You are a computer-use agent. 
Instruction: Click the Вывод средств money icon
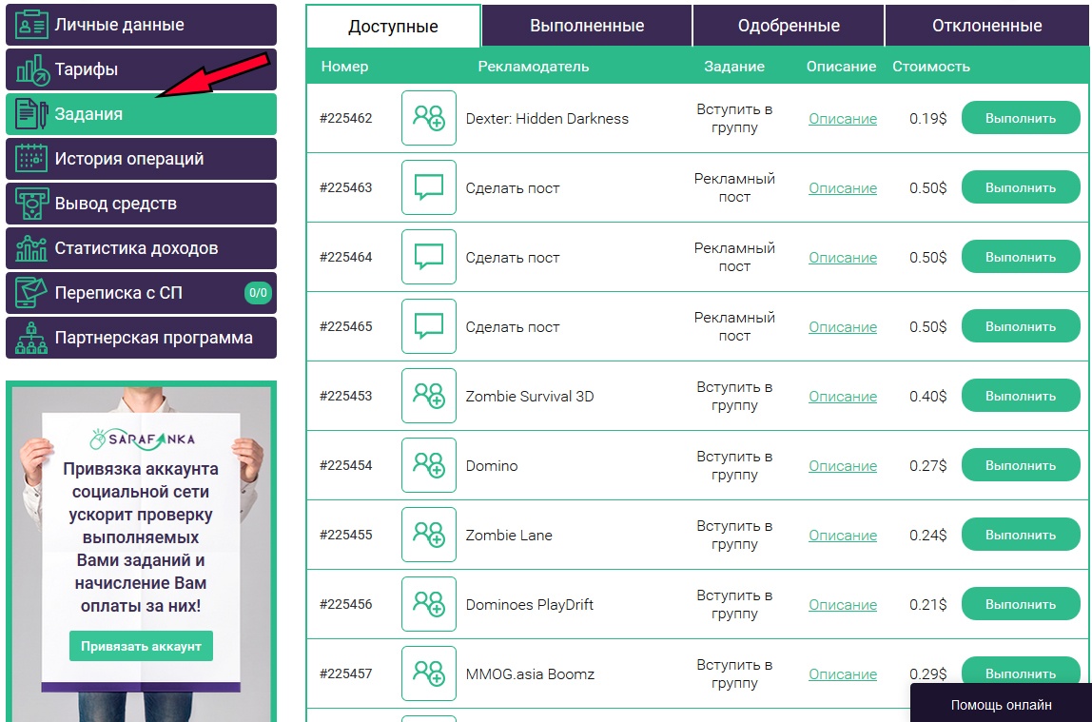coord(32,204)
